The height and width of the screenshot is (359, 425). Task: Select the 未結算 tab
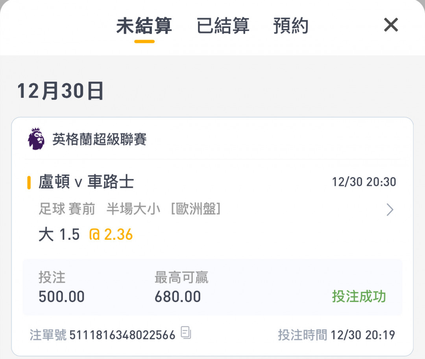pyautogui.click(x=144, y=26)
